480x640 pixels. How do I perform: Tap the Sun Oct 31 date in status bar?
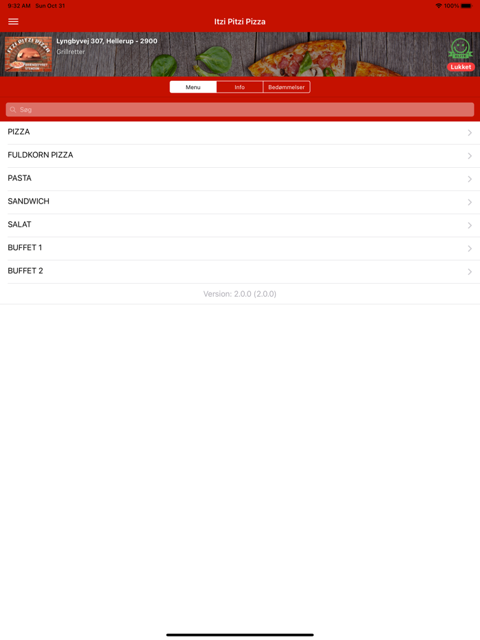click(50, 5)
